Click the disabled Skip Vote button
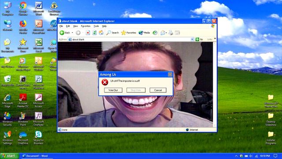The width and height of the screenshot is (282, 159). pyautogui.click(x=136, y=90)
